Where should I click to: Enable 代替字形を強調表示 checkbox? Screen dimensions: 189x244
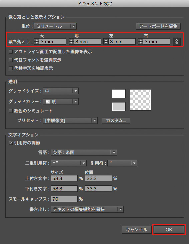coord(11,68)
